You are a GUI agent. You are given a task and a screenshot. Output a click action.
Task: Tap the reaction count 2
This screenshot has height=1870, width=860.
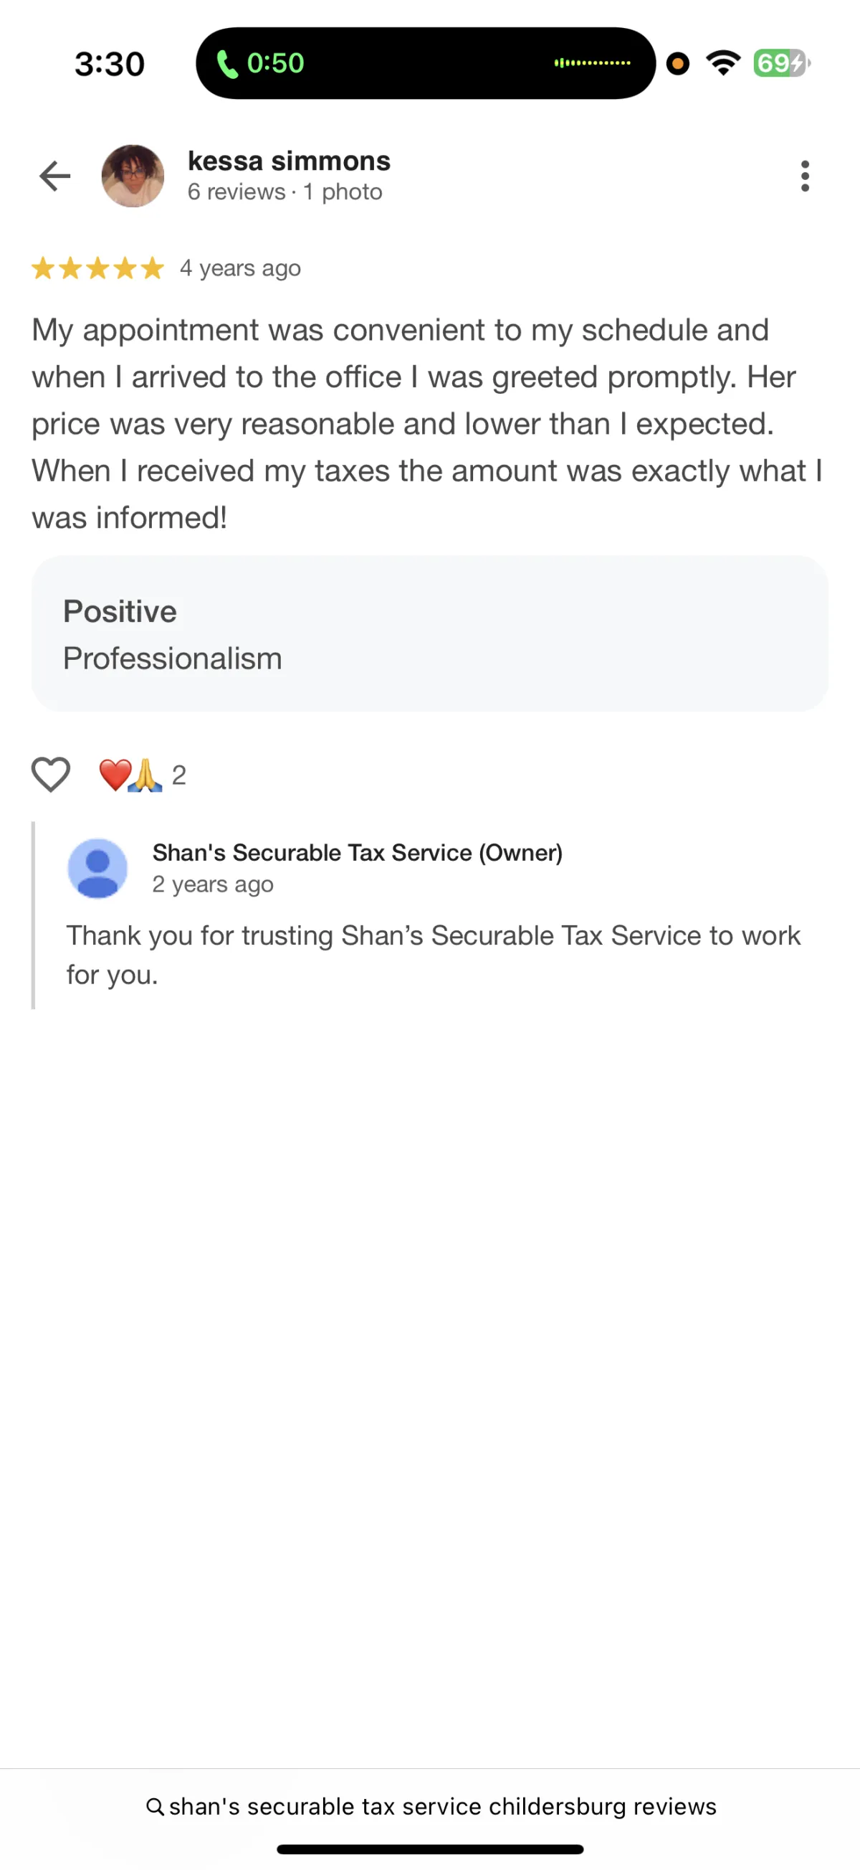pyautogui.click(x=179, y=776)
